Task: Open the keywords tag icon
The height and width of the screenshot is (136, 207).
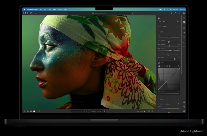Action: point(184,107)
